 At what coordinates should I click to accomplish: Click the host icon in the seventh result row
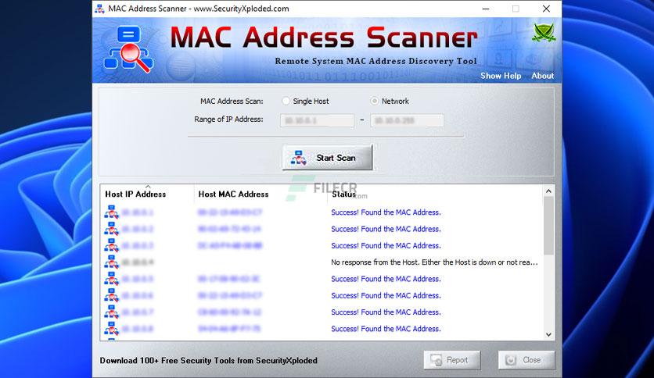pyautogui.click(x=111, y=312)
